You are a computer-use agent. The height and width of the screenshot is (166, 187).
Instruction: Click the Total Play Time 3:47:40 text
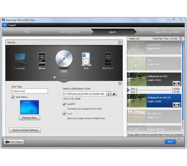coord(165,39)
